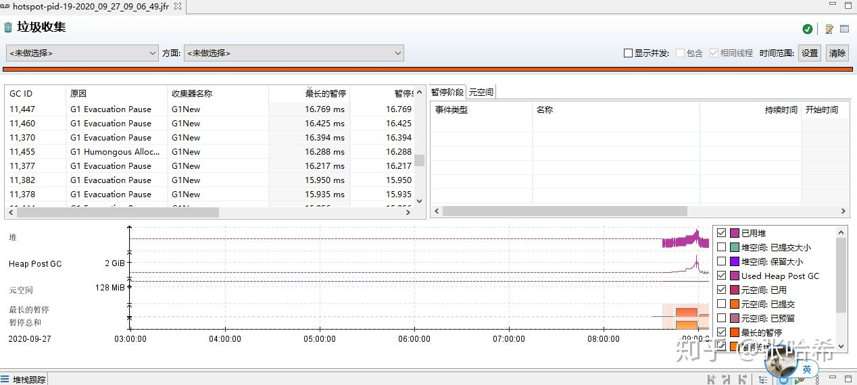Click the IME language indicator 英
The height and width of the screenshot is (385, 857).
coord(806,369)
